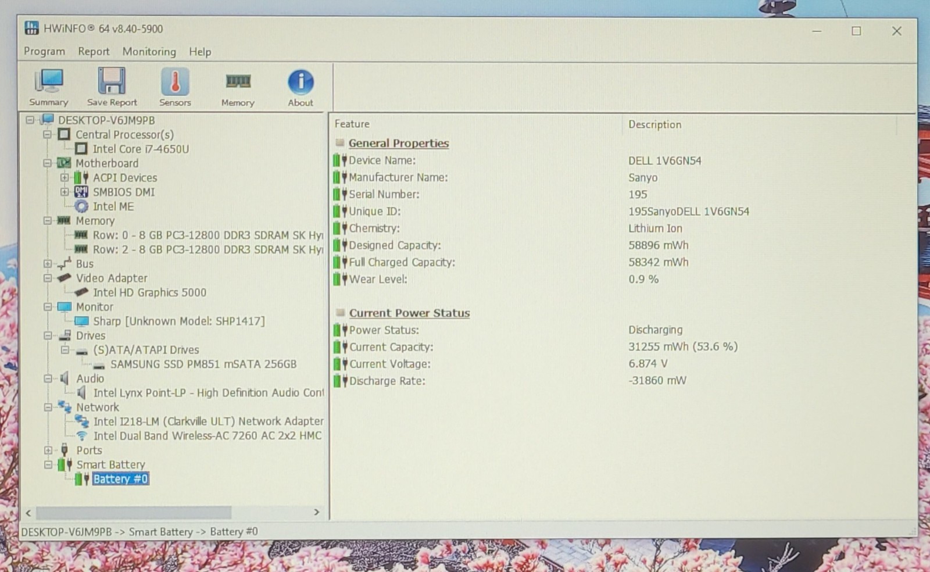
Task: Click the chip icon beside Intel Core i7-4650U
Action: [x=81, y=149]
